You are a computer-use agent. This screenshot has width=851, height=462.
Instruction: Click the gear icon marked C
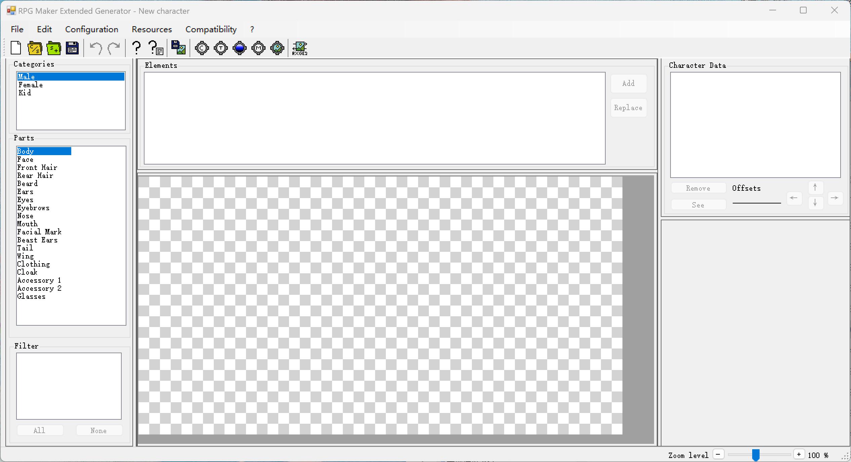coord(202,48)
